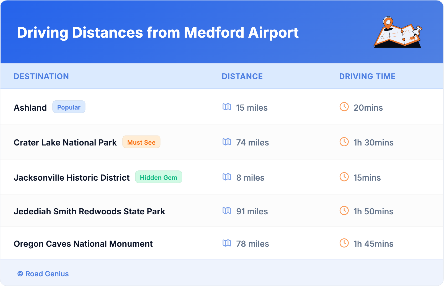Click the clock icon beside 1h 50mins

click(x=344, y=211)
